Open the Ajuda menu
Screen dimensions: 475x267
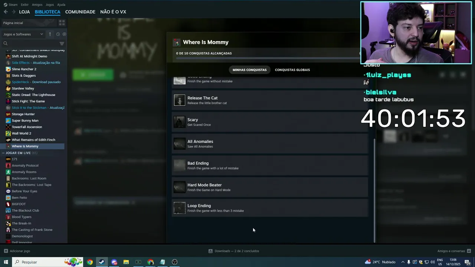point(61,4)
